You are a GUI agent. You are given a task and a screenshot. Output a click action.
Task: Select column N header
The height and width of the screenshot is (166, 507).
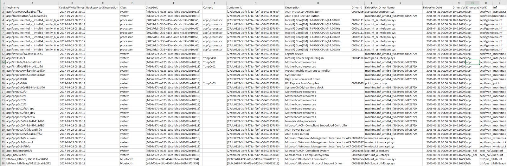click(x=472, y=3)
